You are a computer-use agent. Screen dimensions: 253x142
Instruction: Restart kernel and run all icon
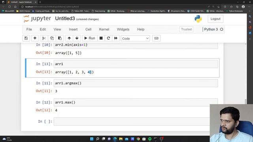[x=116, y=38]
